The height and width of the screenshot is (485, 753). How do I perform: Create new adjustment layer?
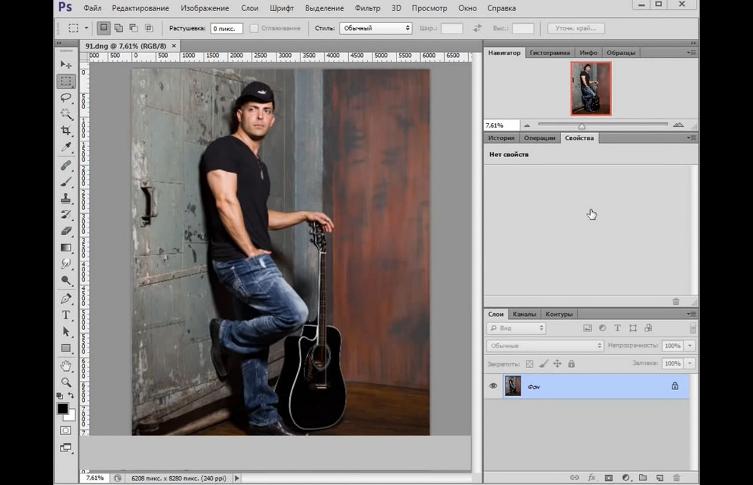pos(626,478)
